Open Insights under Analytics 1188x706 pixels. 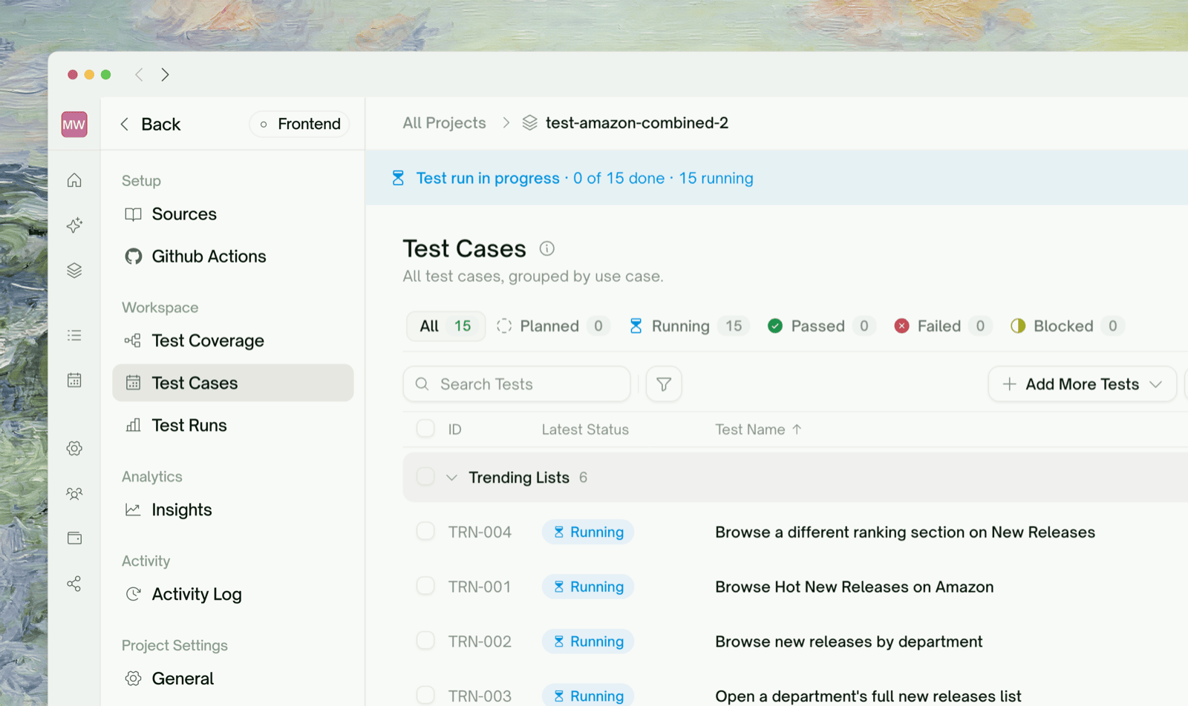coord(233,510)
